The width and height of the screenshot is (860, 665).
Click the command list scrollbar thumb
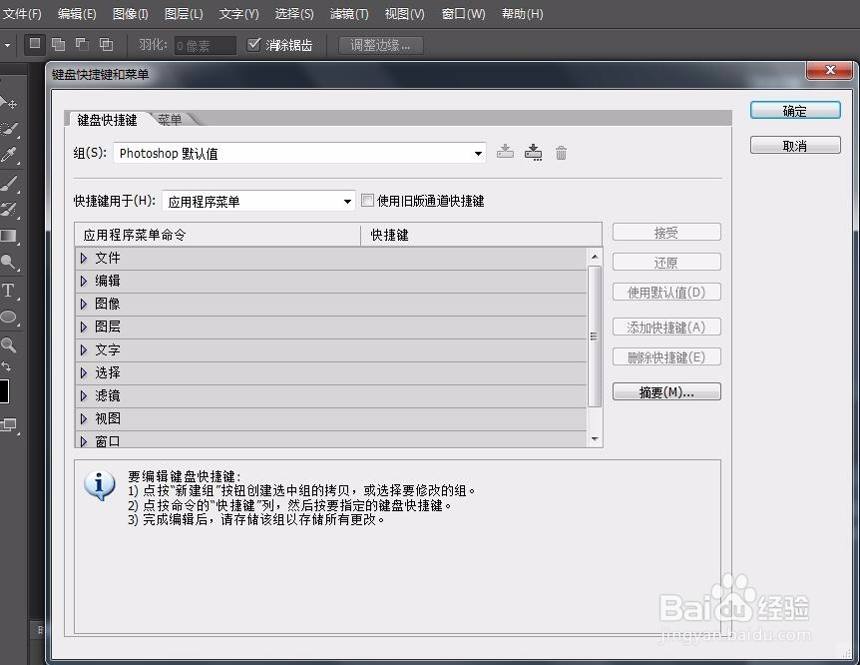(595, 336)
